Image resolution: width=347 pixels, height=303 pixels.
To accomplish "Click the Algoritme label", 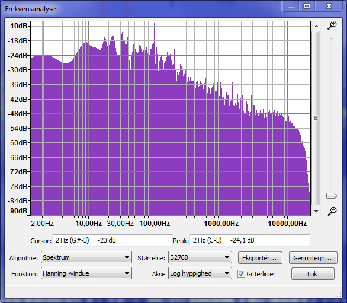I will [x=24, y=258].
